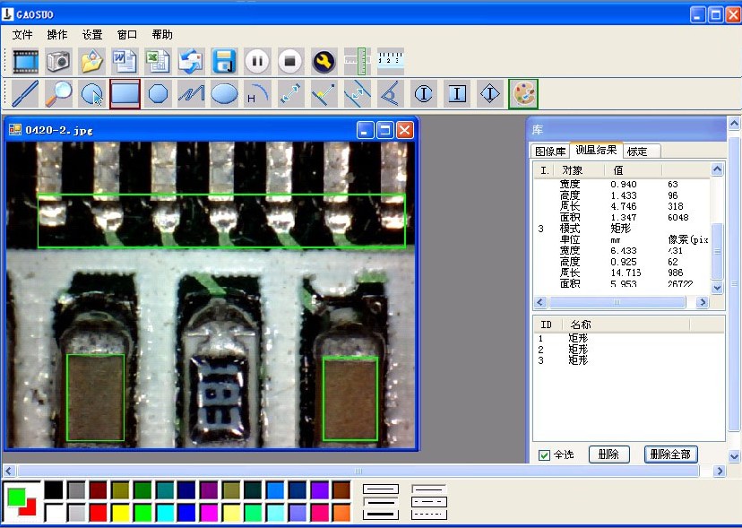This screenshot has height=528, width=742.
Task: Open the 文件 menu
Action: [22, 35]
